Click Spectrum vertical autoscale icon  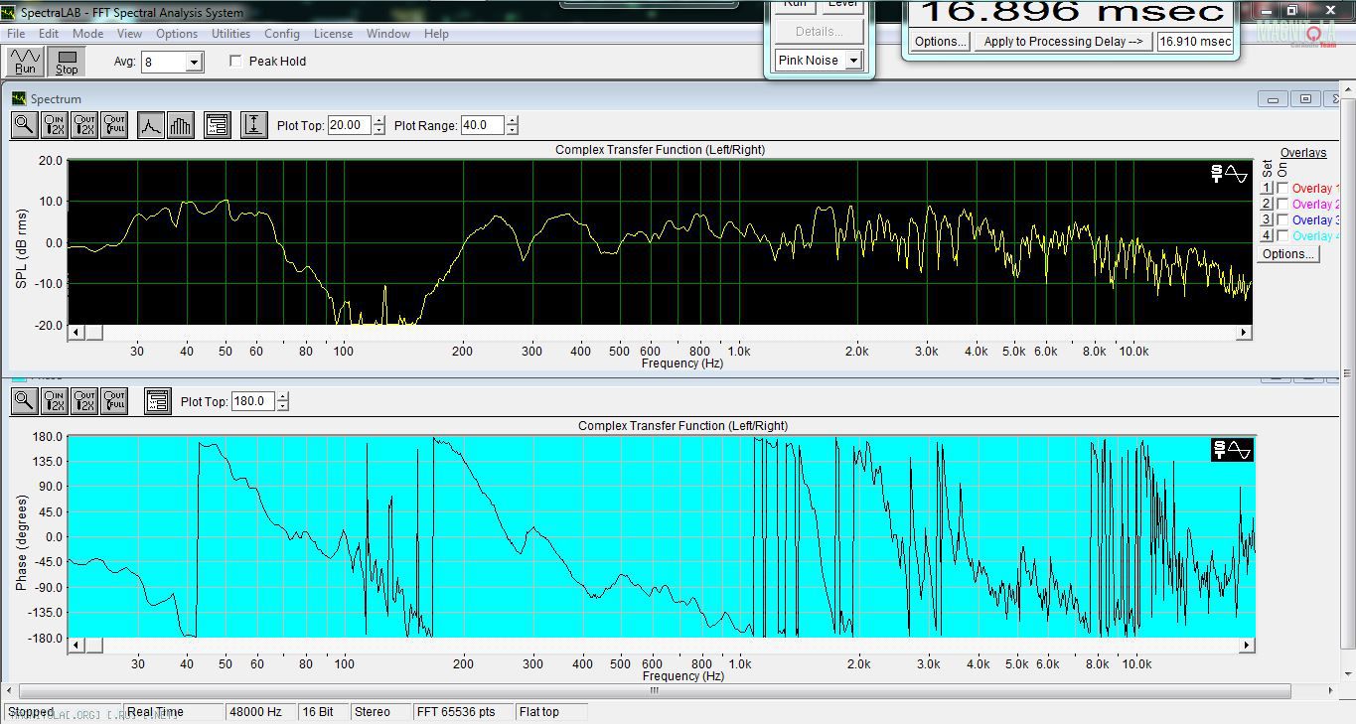[254, 125]
